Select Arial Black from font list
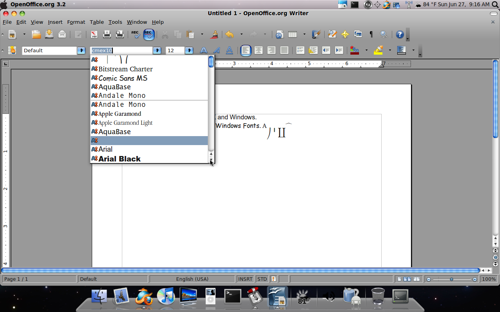500x312 pixels. click(x=119, y=159)
